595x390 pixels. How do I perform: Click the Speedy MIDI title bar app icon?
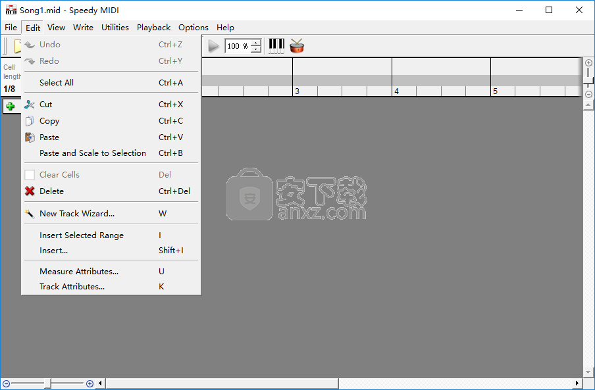[x=11, y=10]
